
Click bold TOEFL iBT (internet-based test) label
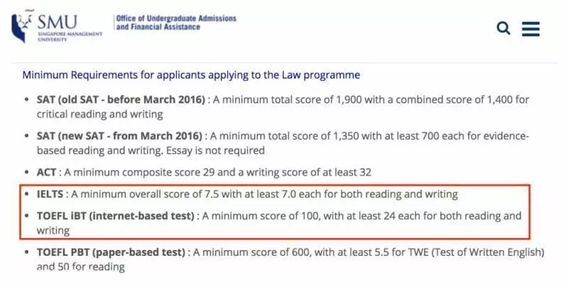(x=116, y=216)
